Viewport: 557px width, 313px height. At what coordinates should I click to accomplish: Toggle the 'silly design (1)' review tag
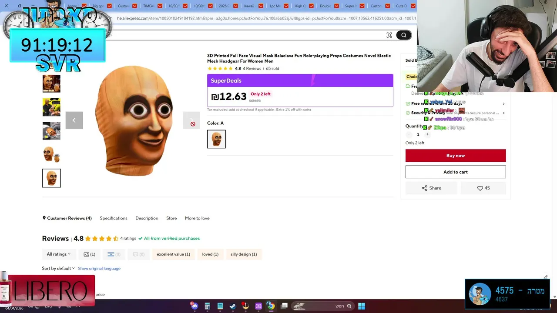(x=244, y=254)
